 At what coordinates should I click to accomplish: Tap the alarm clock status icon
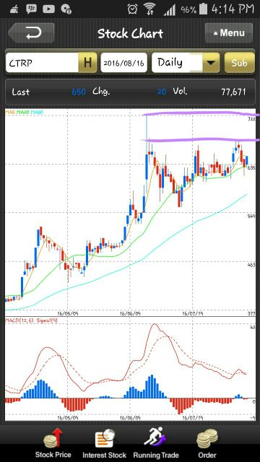(132, 9)
